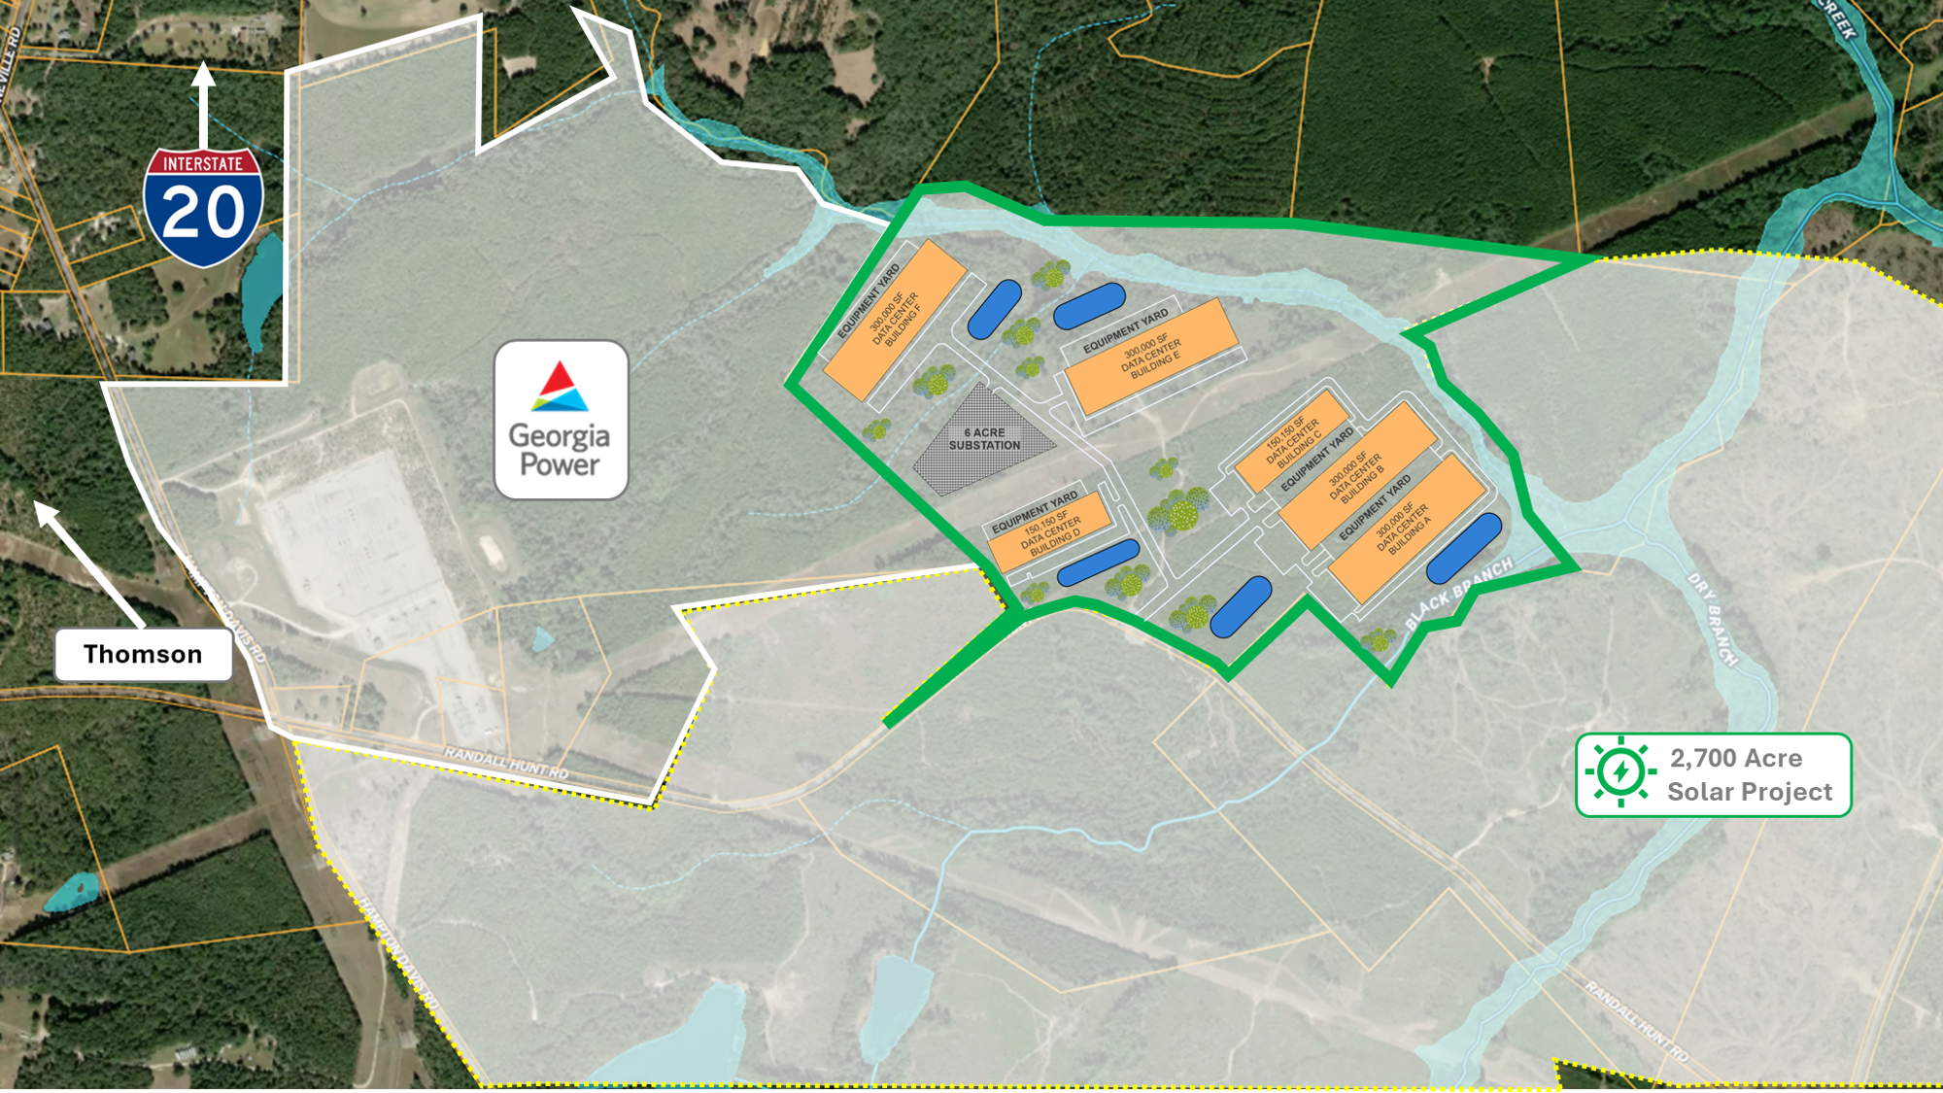
Task: Click the green solar sun icon
Action: pos(1619,772)
